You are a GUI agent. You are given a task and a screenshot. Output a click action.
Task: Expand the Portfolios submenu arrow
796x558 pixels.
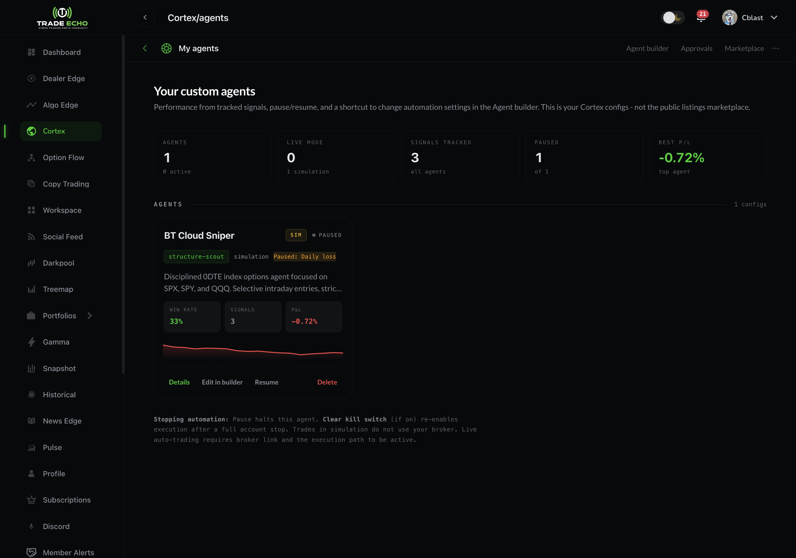(x=90, y=316)
